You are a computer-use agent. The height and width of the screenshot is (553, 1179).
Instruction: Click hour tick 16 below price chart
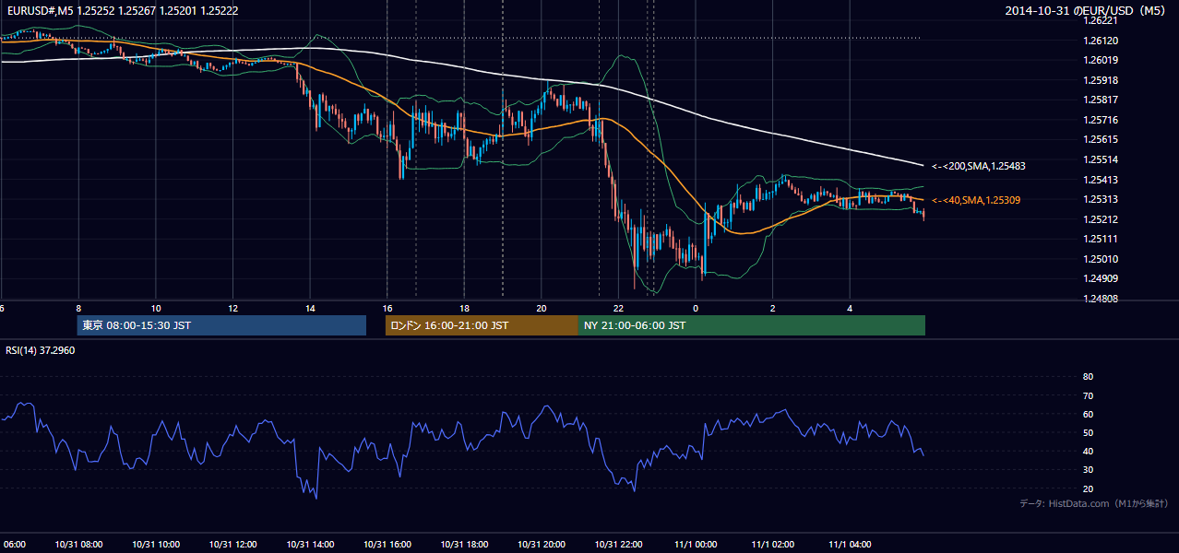(387, 308)
